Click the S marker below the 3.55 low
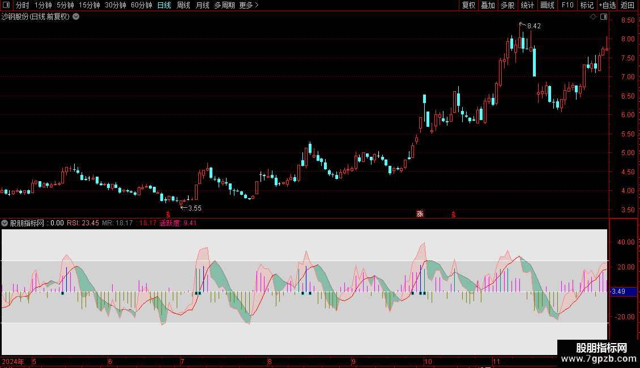640x368 pixels. click(168, 215)
